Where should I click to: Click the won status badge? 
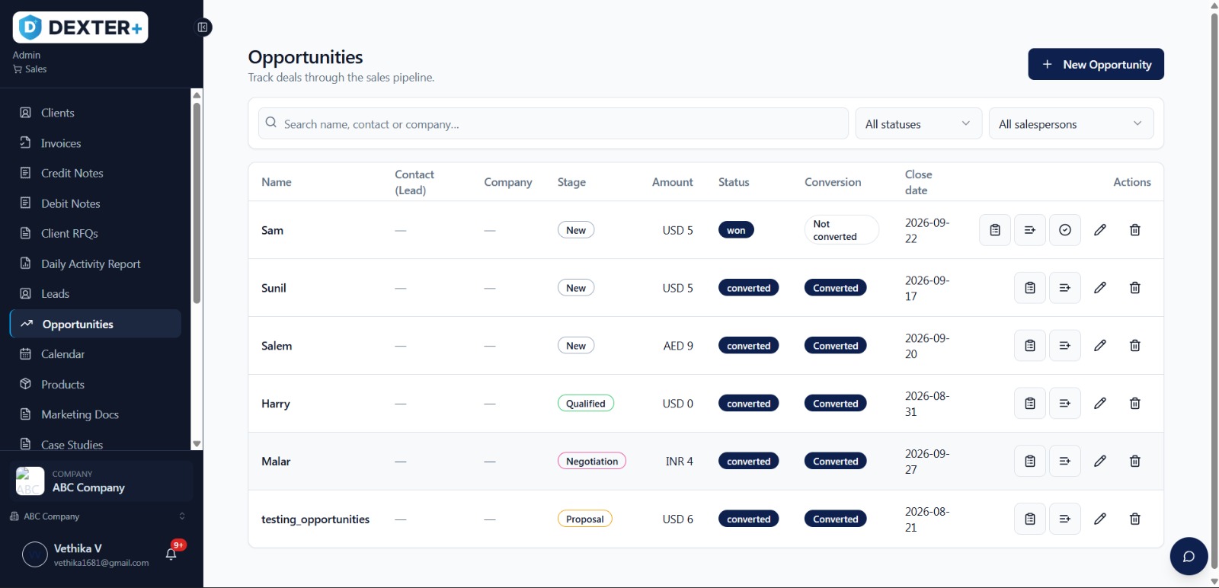coord(736,230)
